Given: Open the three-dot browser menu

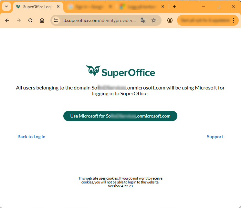Looking at the screenshot, I should tap(234, 20).
